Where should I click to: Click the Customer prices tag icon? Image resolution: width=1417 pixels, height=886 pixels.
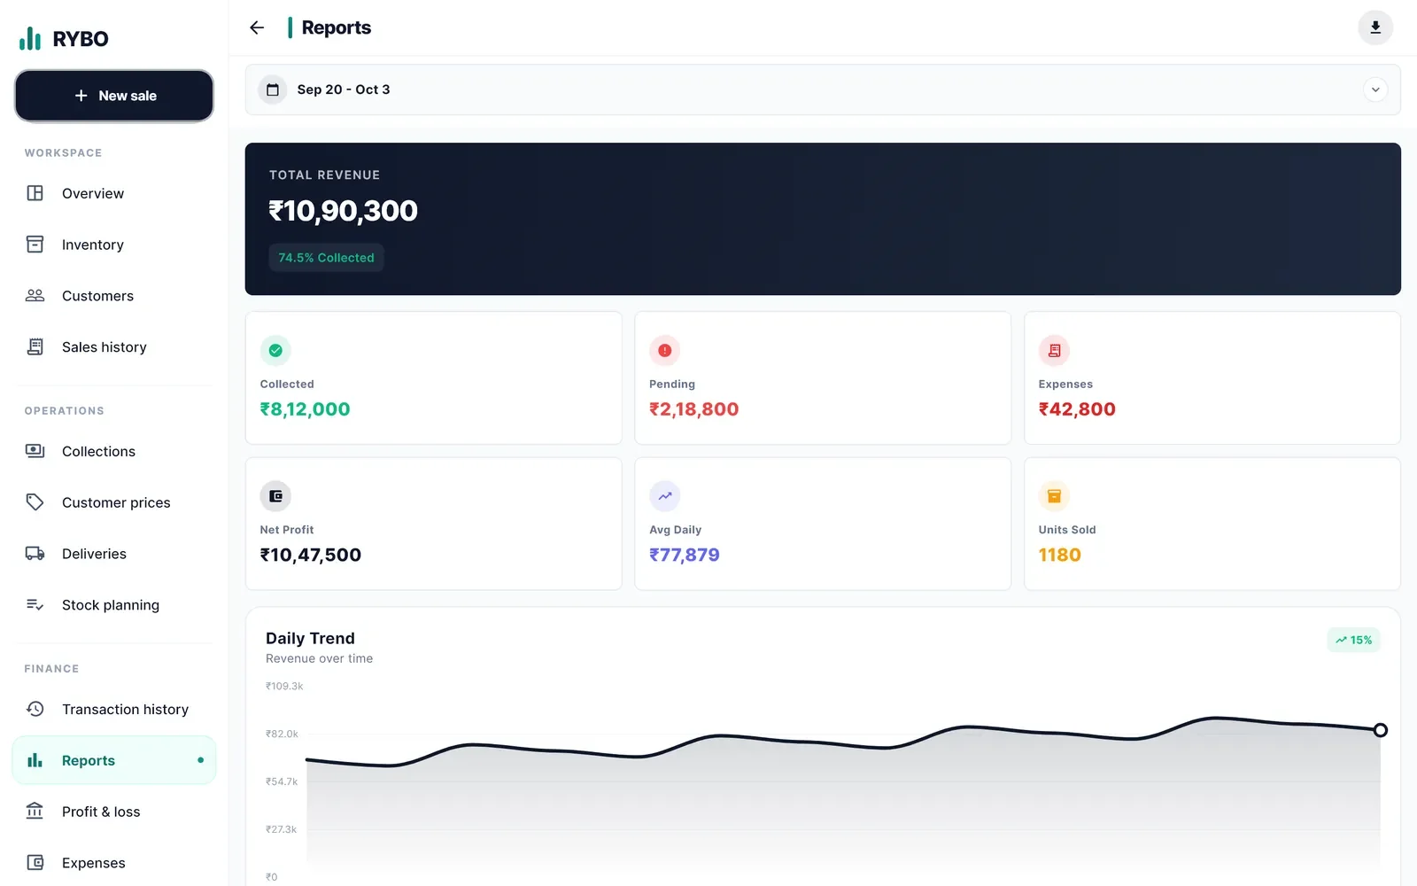[35, 502]
